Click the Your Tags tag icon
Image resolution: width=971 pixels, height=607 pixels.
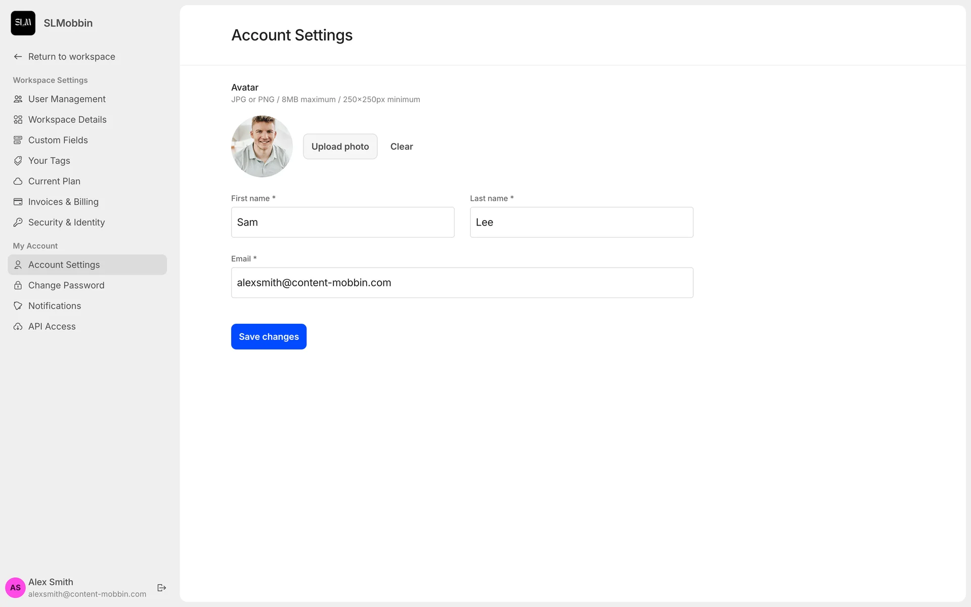pos(18,161)
